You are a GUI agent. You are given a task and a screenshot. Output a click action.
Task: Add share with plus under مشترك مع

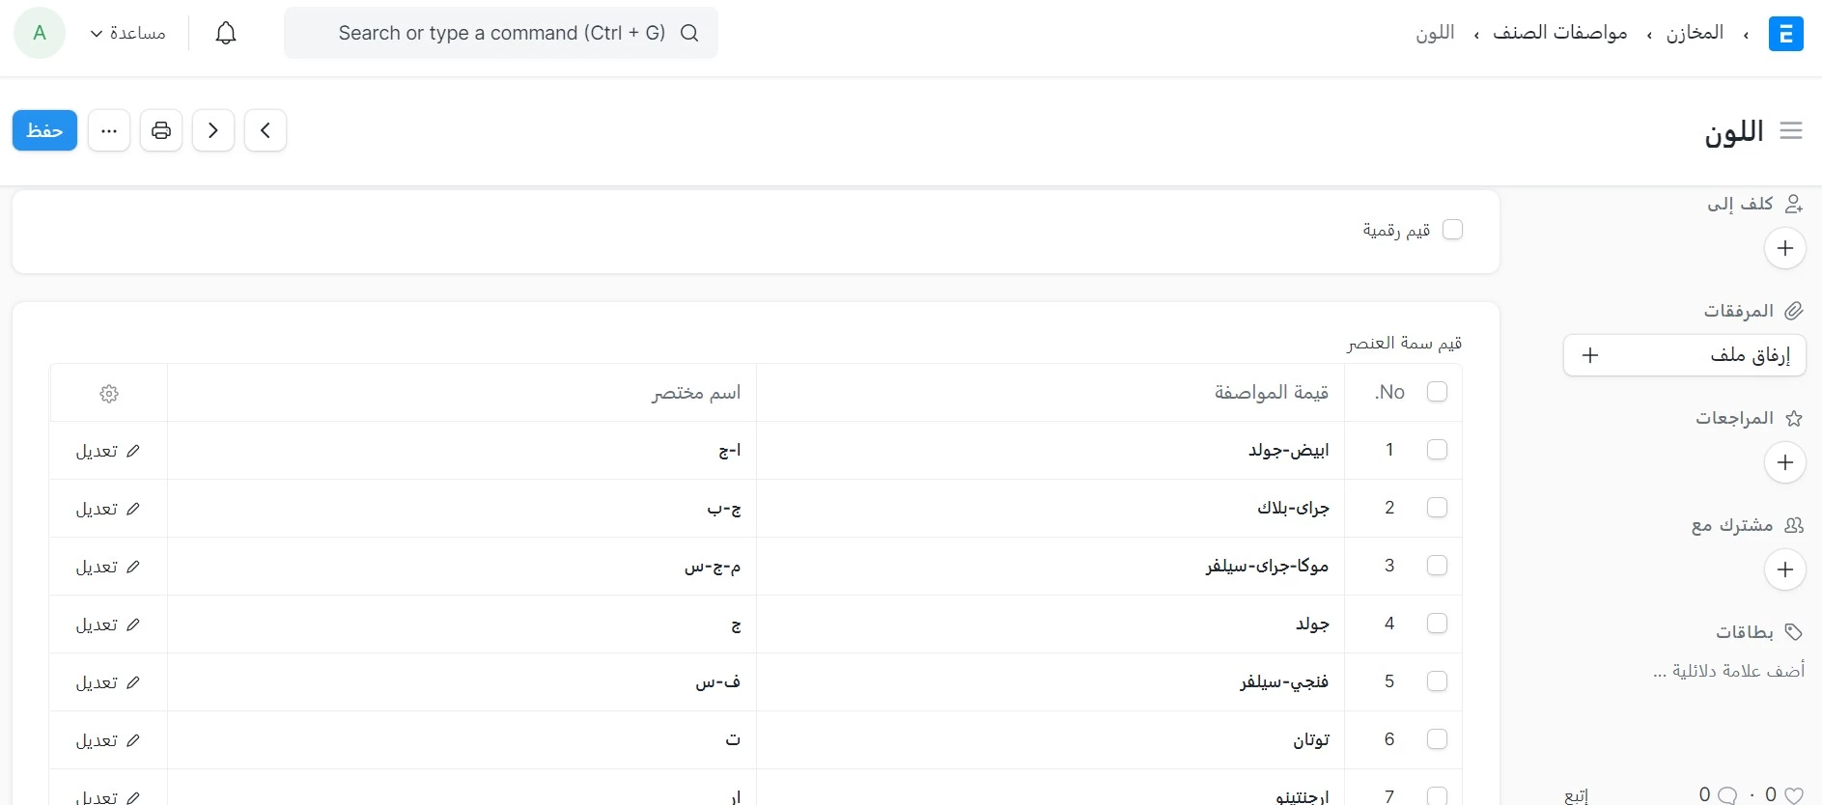tap(1785, 569)
